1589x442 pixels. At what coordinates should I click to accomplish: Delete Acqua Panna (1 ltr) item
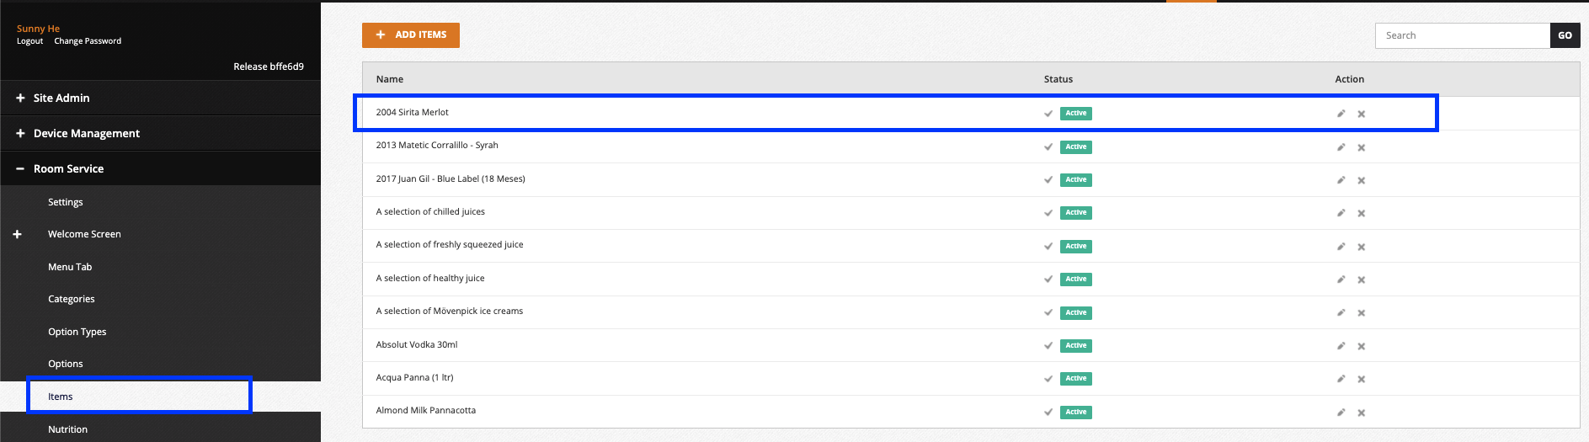click(1361, 379)
